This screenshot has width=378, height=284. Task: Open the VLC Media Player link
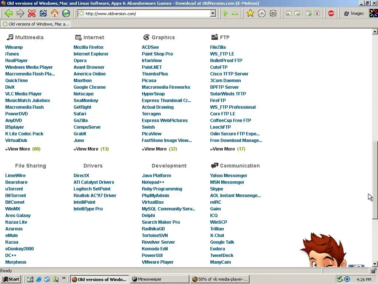click(23, 94)
